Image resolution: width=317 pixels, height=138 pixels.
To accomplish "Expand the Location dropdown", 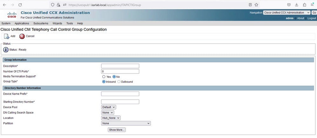I will click(111, 118).
